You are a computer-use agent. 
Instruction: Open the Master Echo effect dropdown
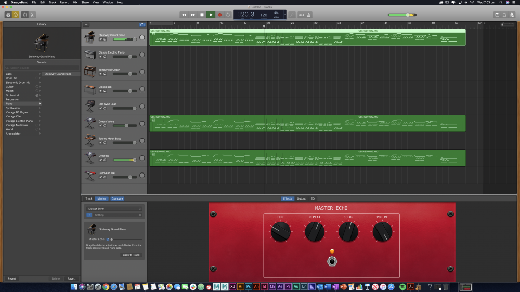(114, 209)
